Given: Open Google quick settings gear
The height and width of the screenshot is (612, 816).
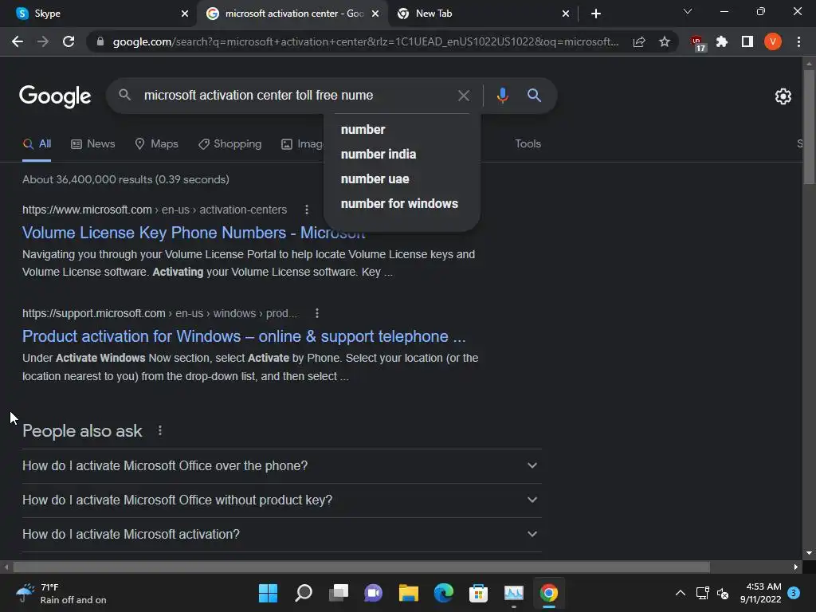Looking at the screenshot, I should point(783,96).
